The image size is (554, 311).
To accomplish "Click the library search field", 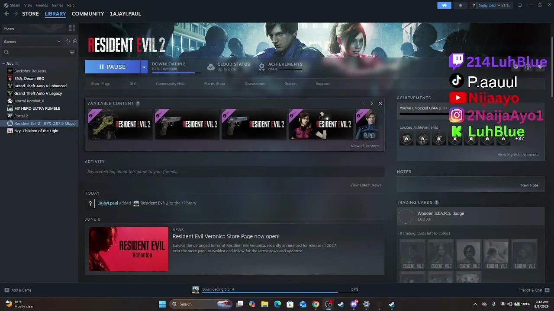I will click(x=35, y=52).
